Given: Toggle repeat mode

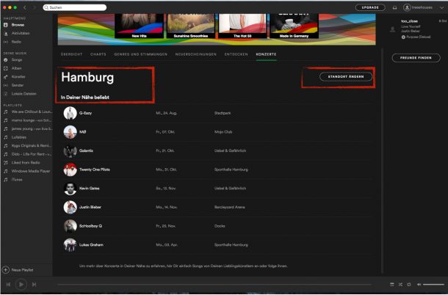Looking at the screenshot, I should [x=409, y=285].
